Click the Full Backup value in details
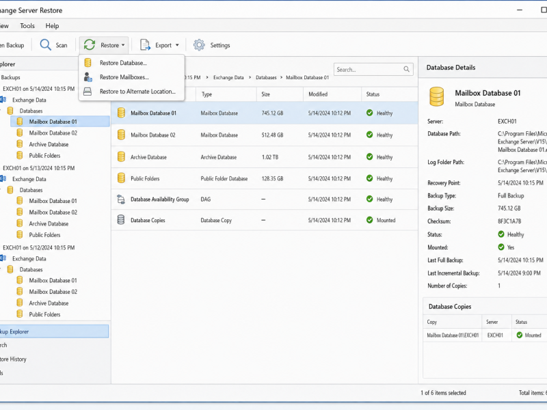Screen dimensions: 547x410 [511, 195]
